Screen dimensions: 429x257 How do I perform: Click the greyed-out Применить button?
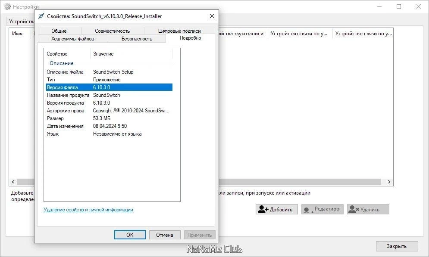[x=200, y=235]
